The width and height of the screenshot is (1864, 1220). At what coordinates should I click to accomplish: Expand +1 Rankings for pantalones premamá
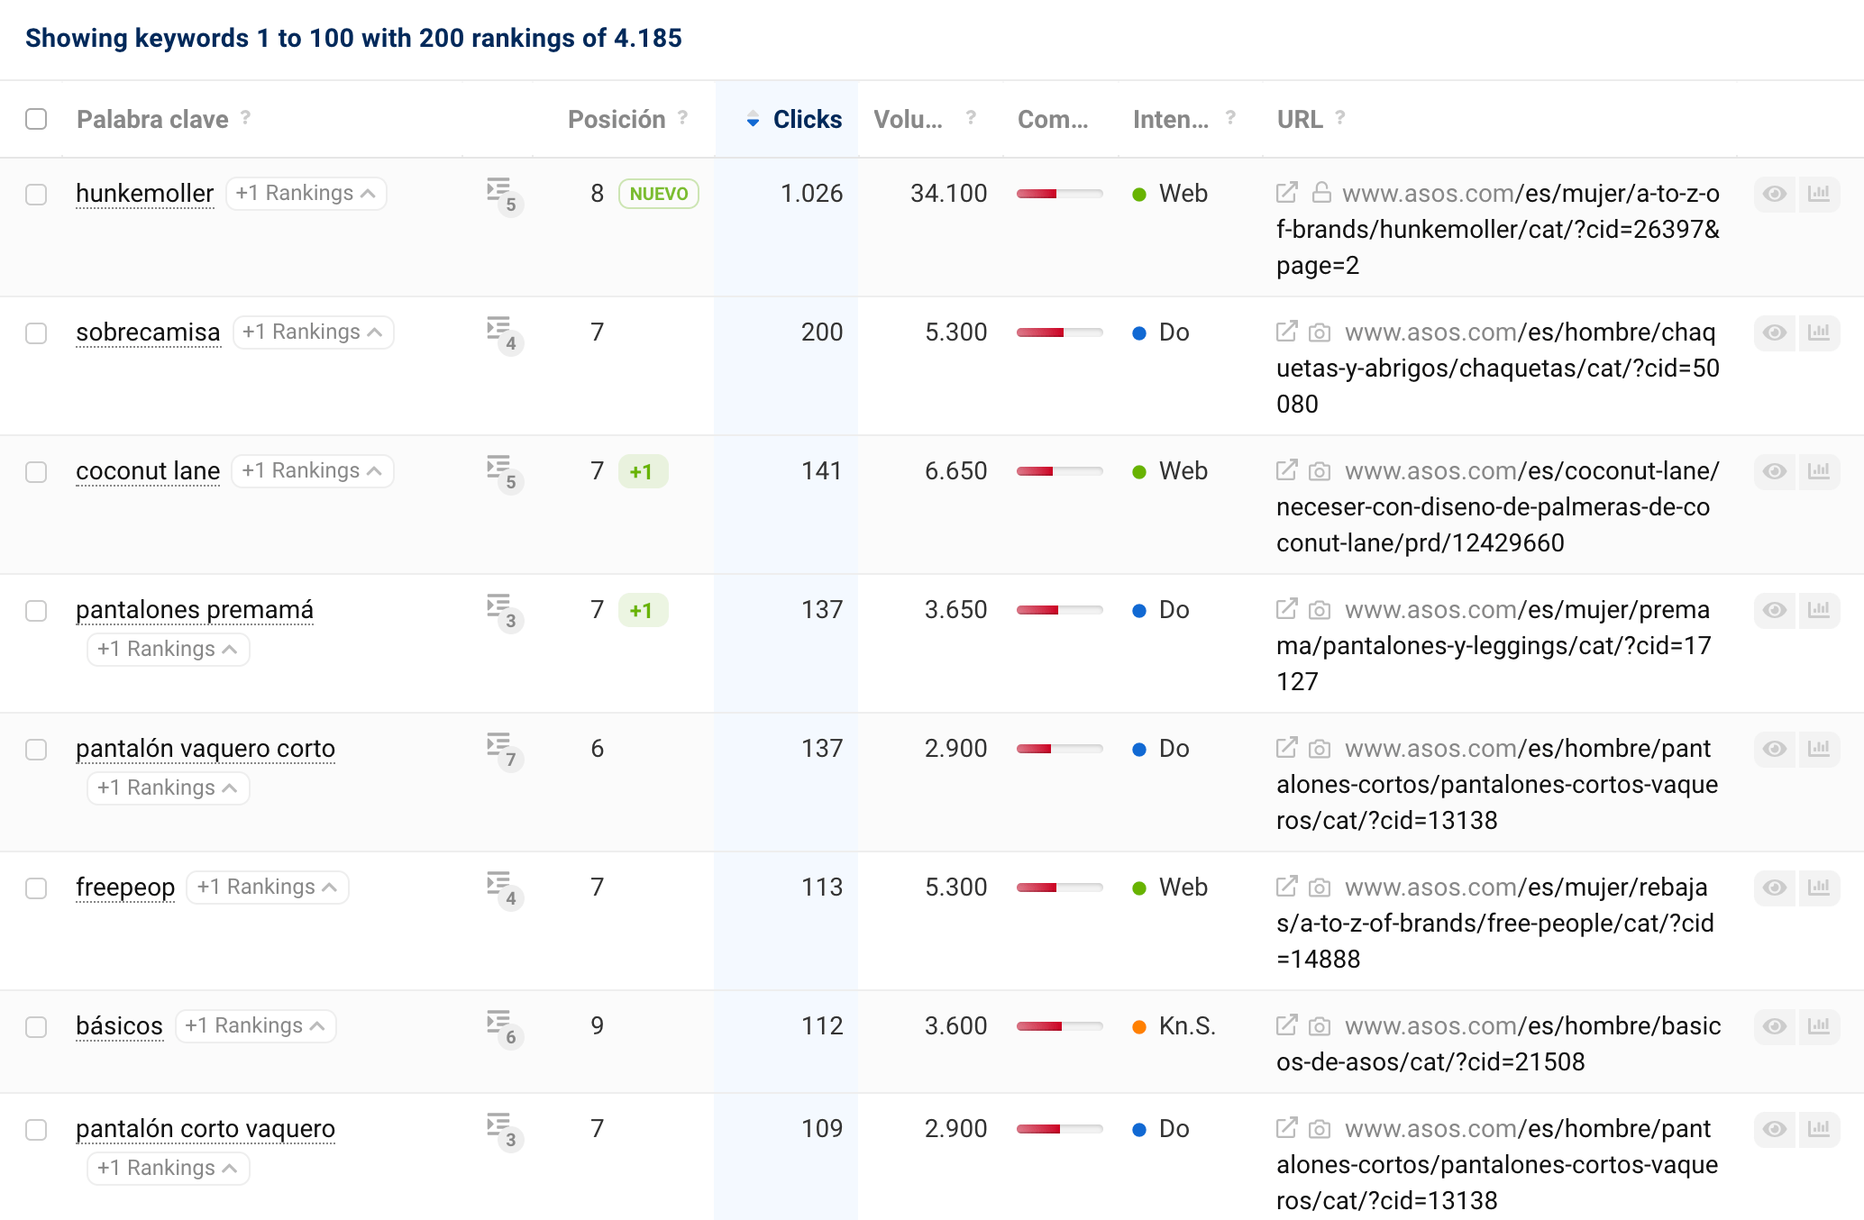[168, 649]
